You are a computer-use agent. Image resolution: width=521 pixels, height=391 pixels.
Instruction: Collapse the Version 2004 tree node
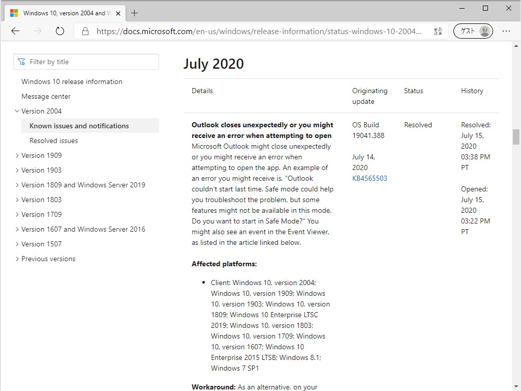(17, 111)
